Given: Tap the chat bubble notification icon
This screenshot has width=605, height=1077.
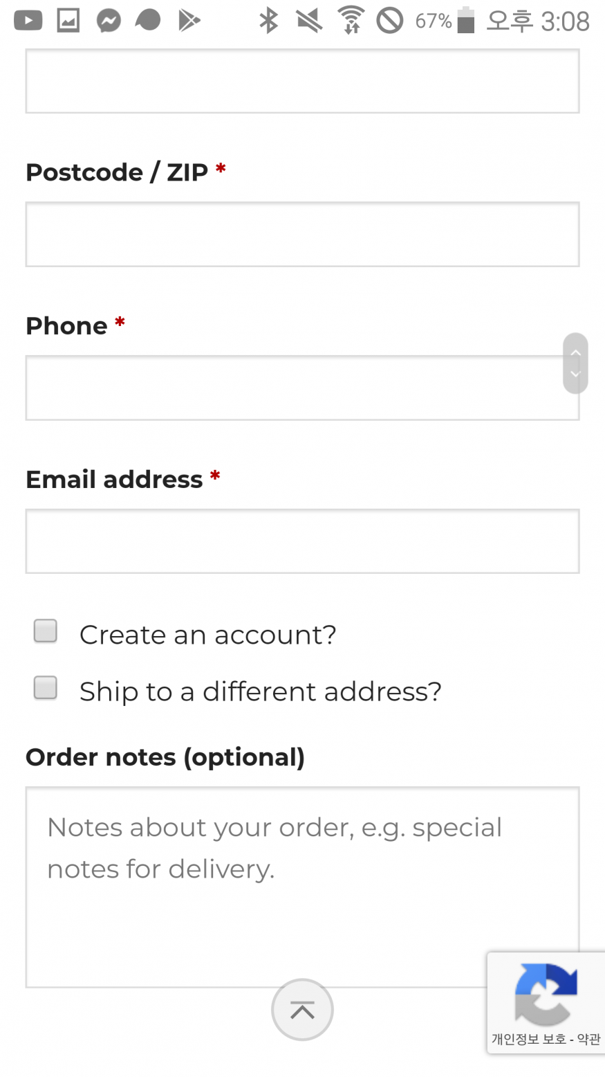Looking at the screenshot, I should pyautogui.click(x=148, y=21).
